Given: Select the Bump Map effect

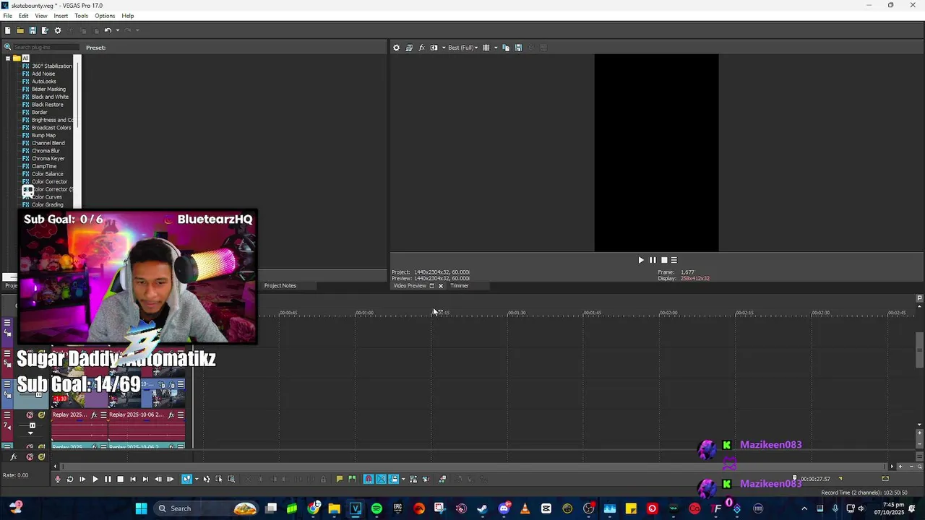Looking at the screenshot, I should (43, 135).
